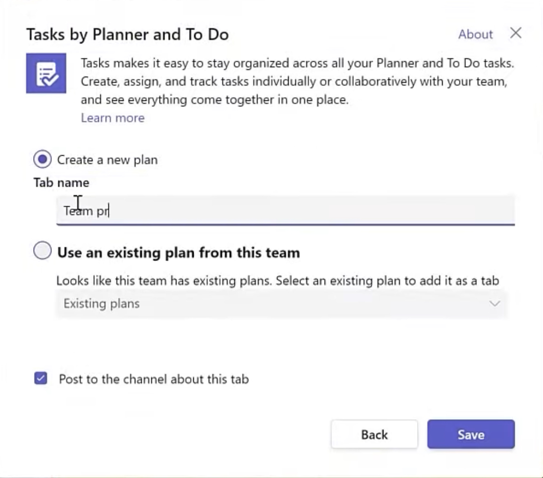Uncheck Post to the channel about this tab
This screenshot has height=478, width=543.
[41, 378]
